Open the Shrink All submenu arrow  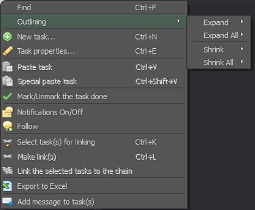point(242,62)
